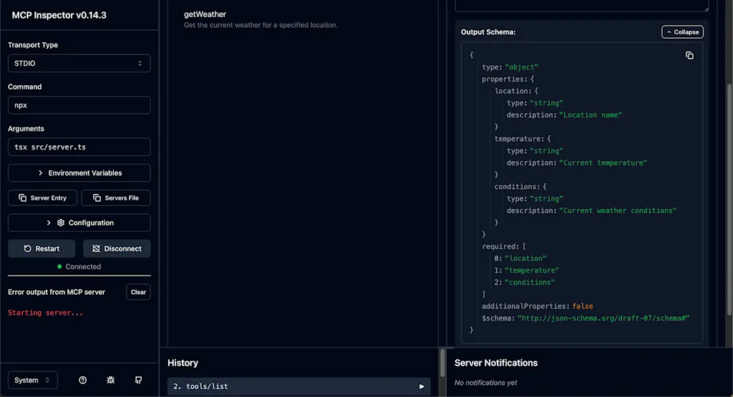Expand the Configuration section

pos(79,222)
